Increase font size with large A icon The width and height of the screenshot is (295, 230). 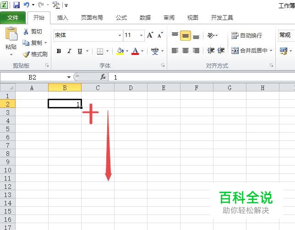tap(150, 35)
